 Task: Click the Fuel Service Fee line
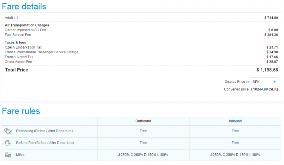pos(18,35)
